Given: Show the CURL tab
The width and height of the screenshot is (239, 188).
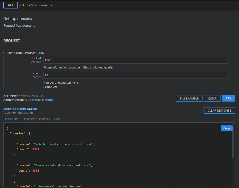Looking at the screenshot, I should [58, 119].
